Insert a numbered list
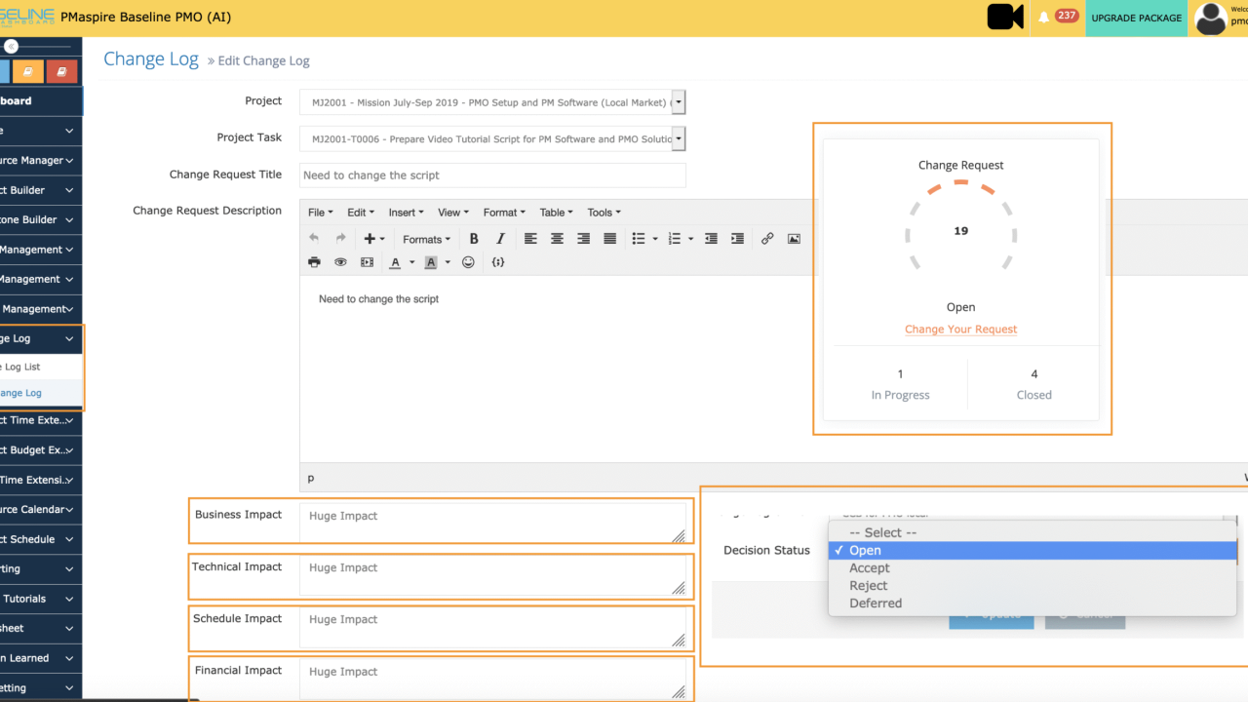 pyautogui.click(x=674, y=238)
